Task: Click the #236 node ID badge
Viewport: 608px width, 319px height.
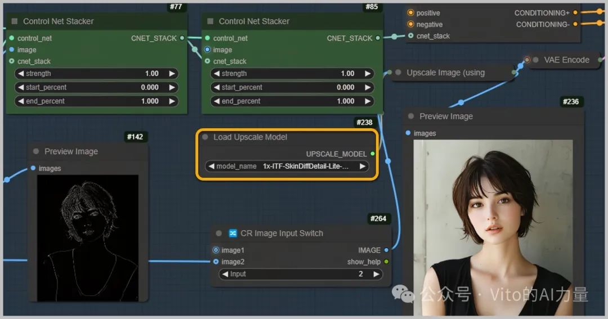Action: click(x=571, y=102)
